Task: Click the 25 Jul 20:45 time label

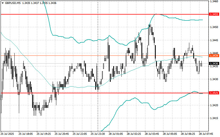Action: (x=62, y=134)
